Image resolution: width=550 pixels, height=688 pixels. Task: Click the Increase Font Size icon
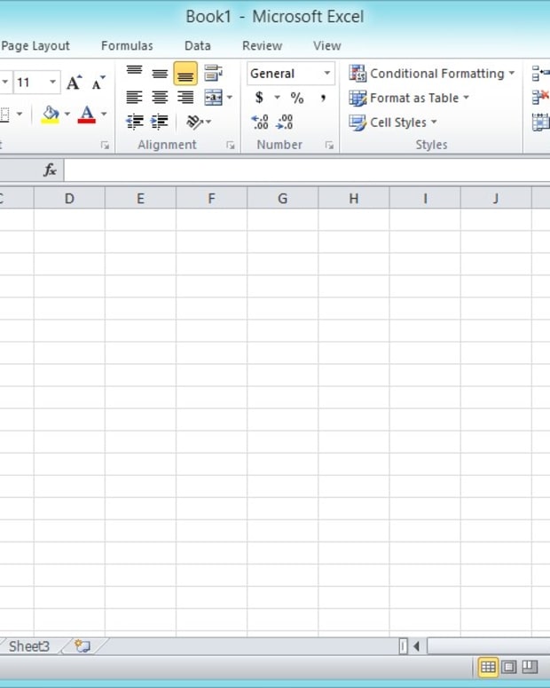(75, 83)
